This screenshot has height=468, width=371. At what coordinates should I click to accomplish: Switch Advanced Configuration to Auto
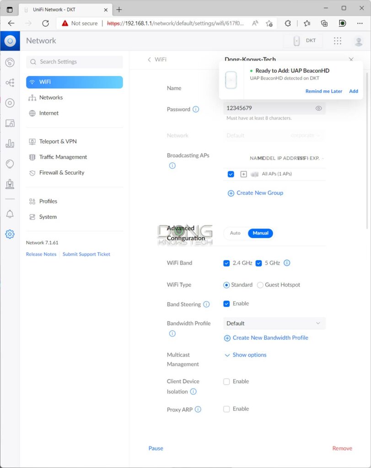235,233
